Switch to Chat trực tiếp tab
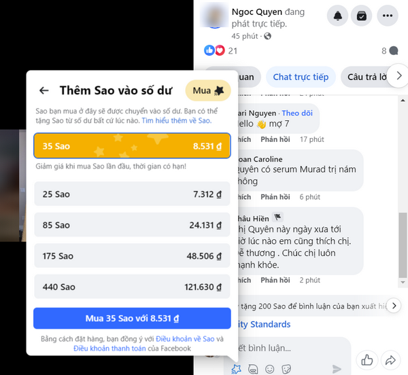Image resolution: width=408 pixels, height=375 pixels. click(x=301, y=77)
